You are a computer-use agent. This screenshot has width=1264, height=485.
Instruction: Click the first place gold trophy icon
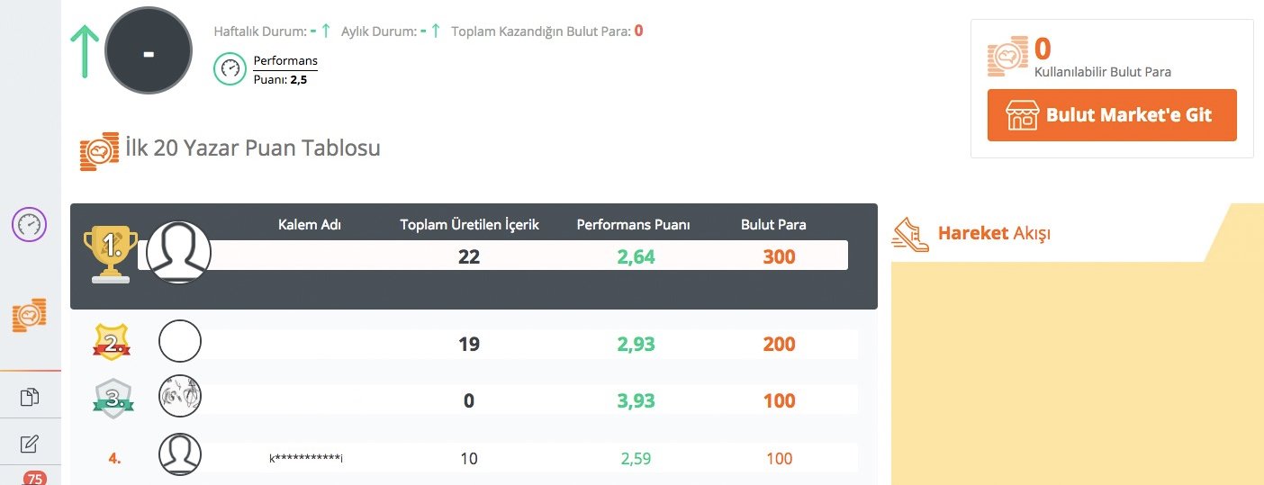pos(110,254)
